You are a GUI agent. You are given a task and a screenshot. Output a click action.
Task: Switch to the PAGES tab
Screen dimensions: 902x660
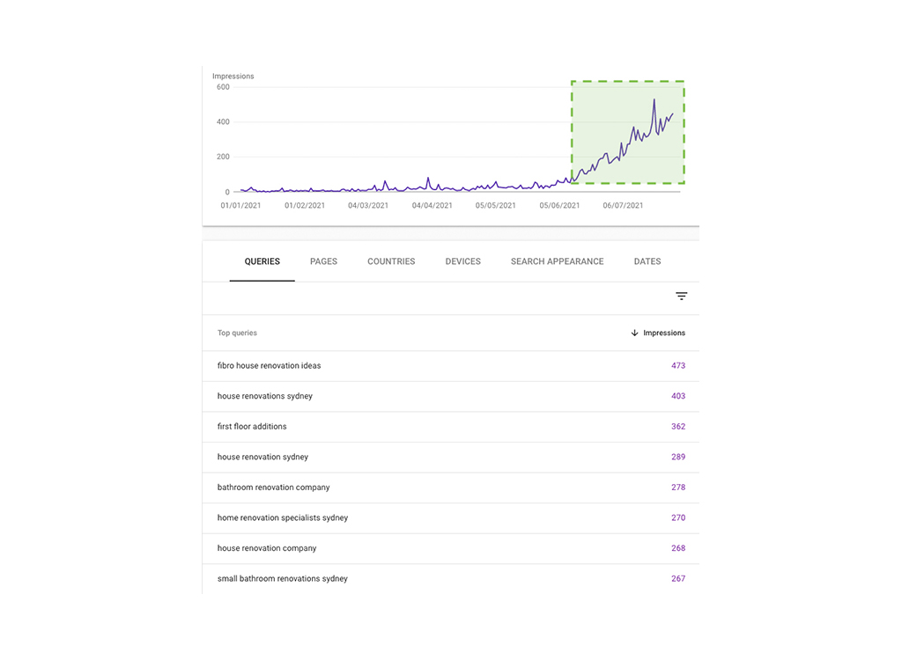[323, 261]
